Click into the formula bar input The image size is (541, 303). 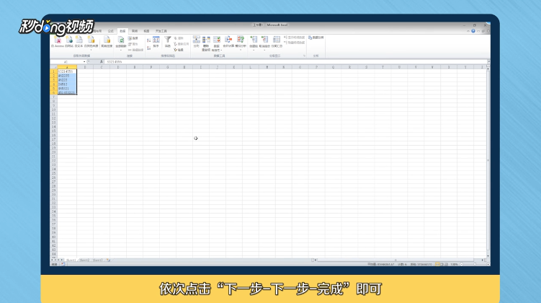295,62
